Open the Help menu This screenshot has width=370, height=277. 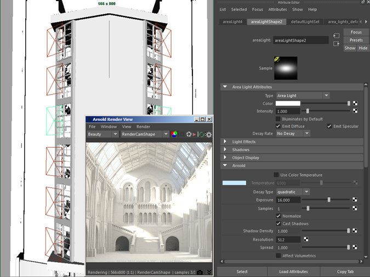tap(312, 9)
